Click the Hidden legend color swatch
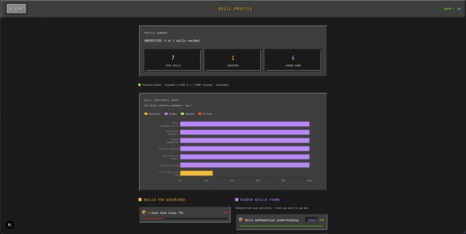 (x=166, y=114)
